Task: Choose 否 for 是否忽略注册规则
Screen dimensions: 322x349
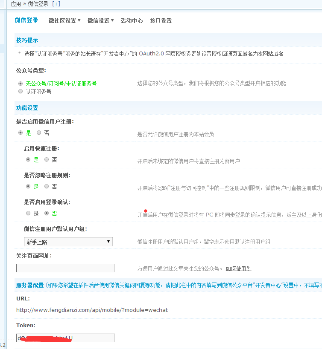Action: coord(47,187)
